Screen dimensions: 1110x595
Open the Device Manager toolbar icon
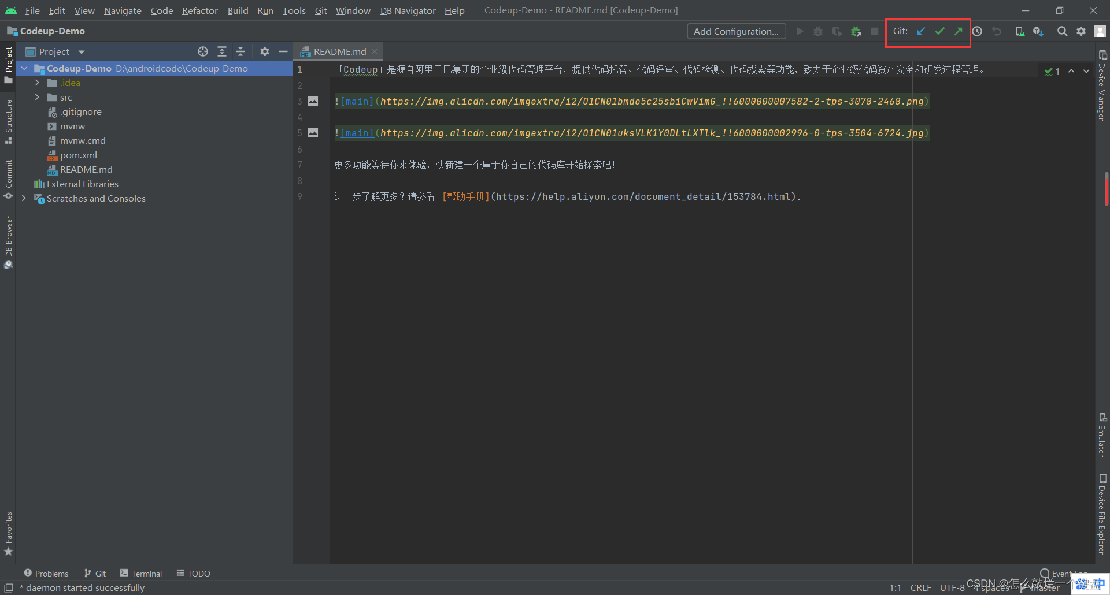pyautogui.click(x=1020, y=31)
